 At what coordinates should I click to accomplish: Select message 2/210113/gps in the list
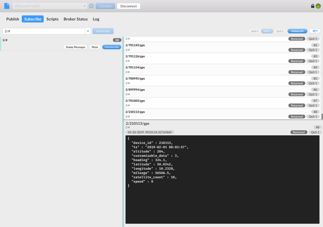click(223, 114)
